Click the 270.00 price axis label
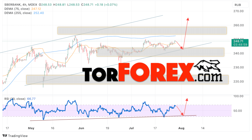 [x=238, y=11]
